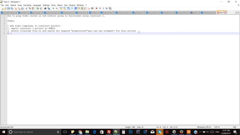Viewport: 240px width, 135px height.
Task: Open the Action Center notifications icon
Action: pos(235,132)
